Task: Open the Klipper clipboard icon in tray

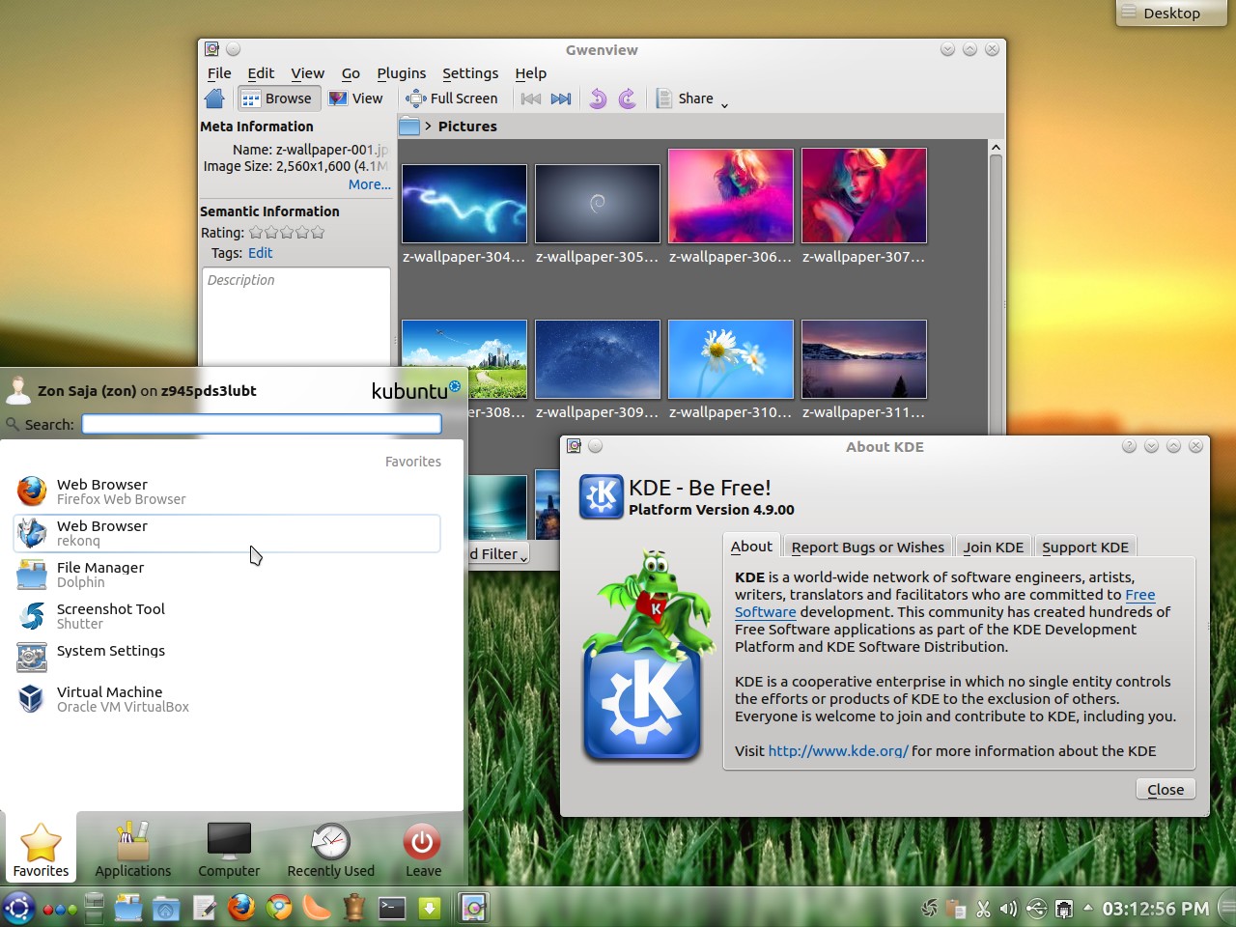Action: click(x=955, y=908)
